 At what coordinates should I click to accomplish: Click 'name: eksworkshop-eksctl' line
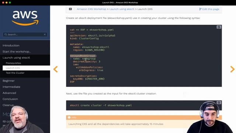(91, 47)
